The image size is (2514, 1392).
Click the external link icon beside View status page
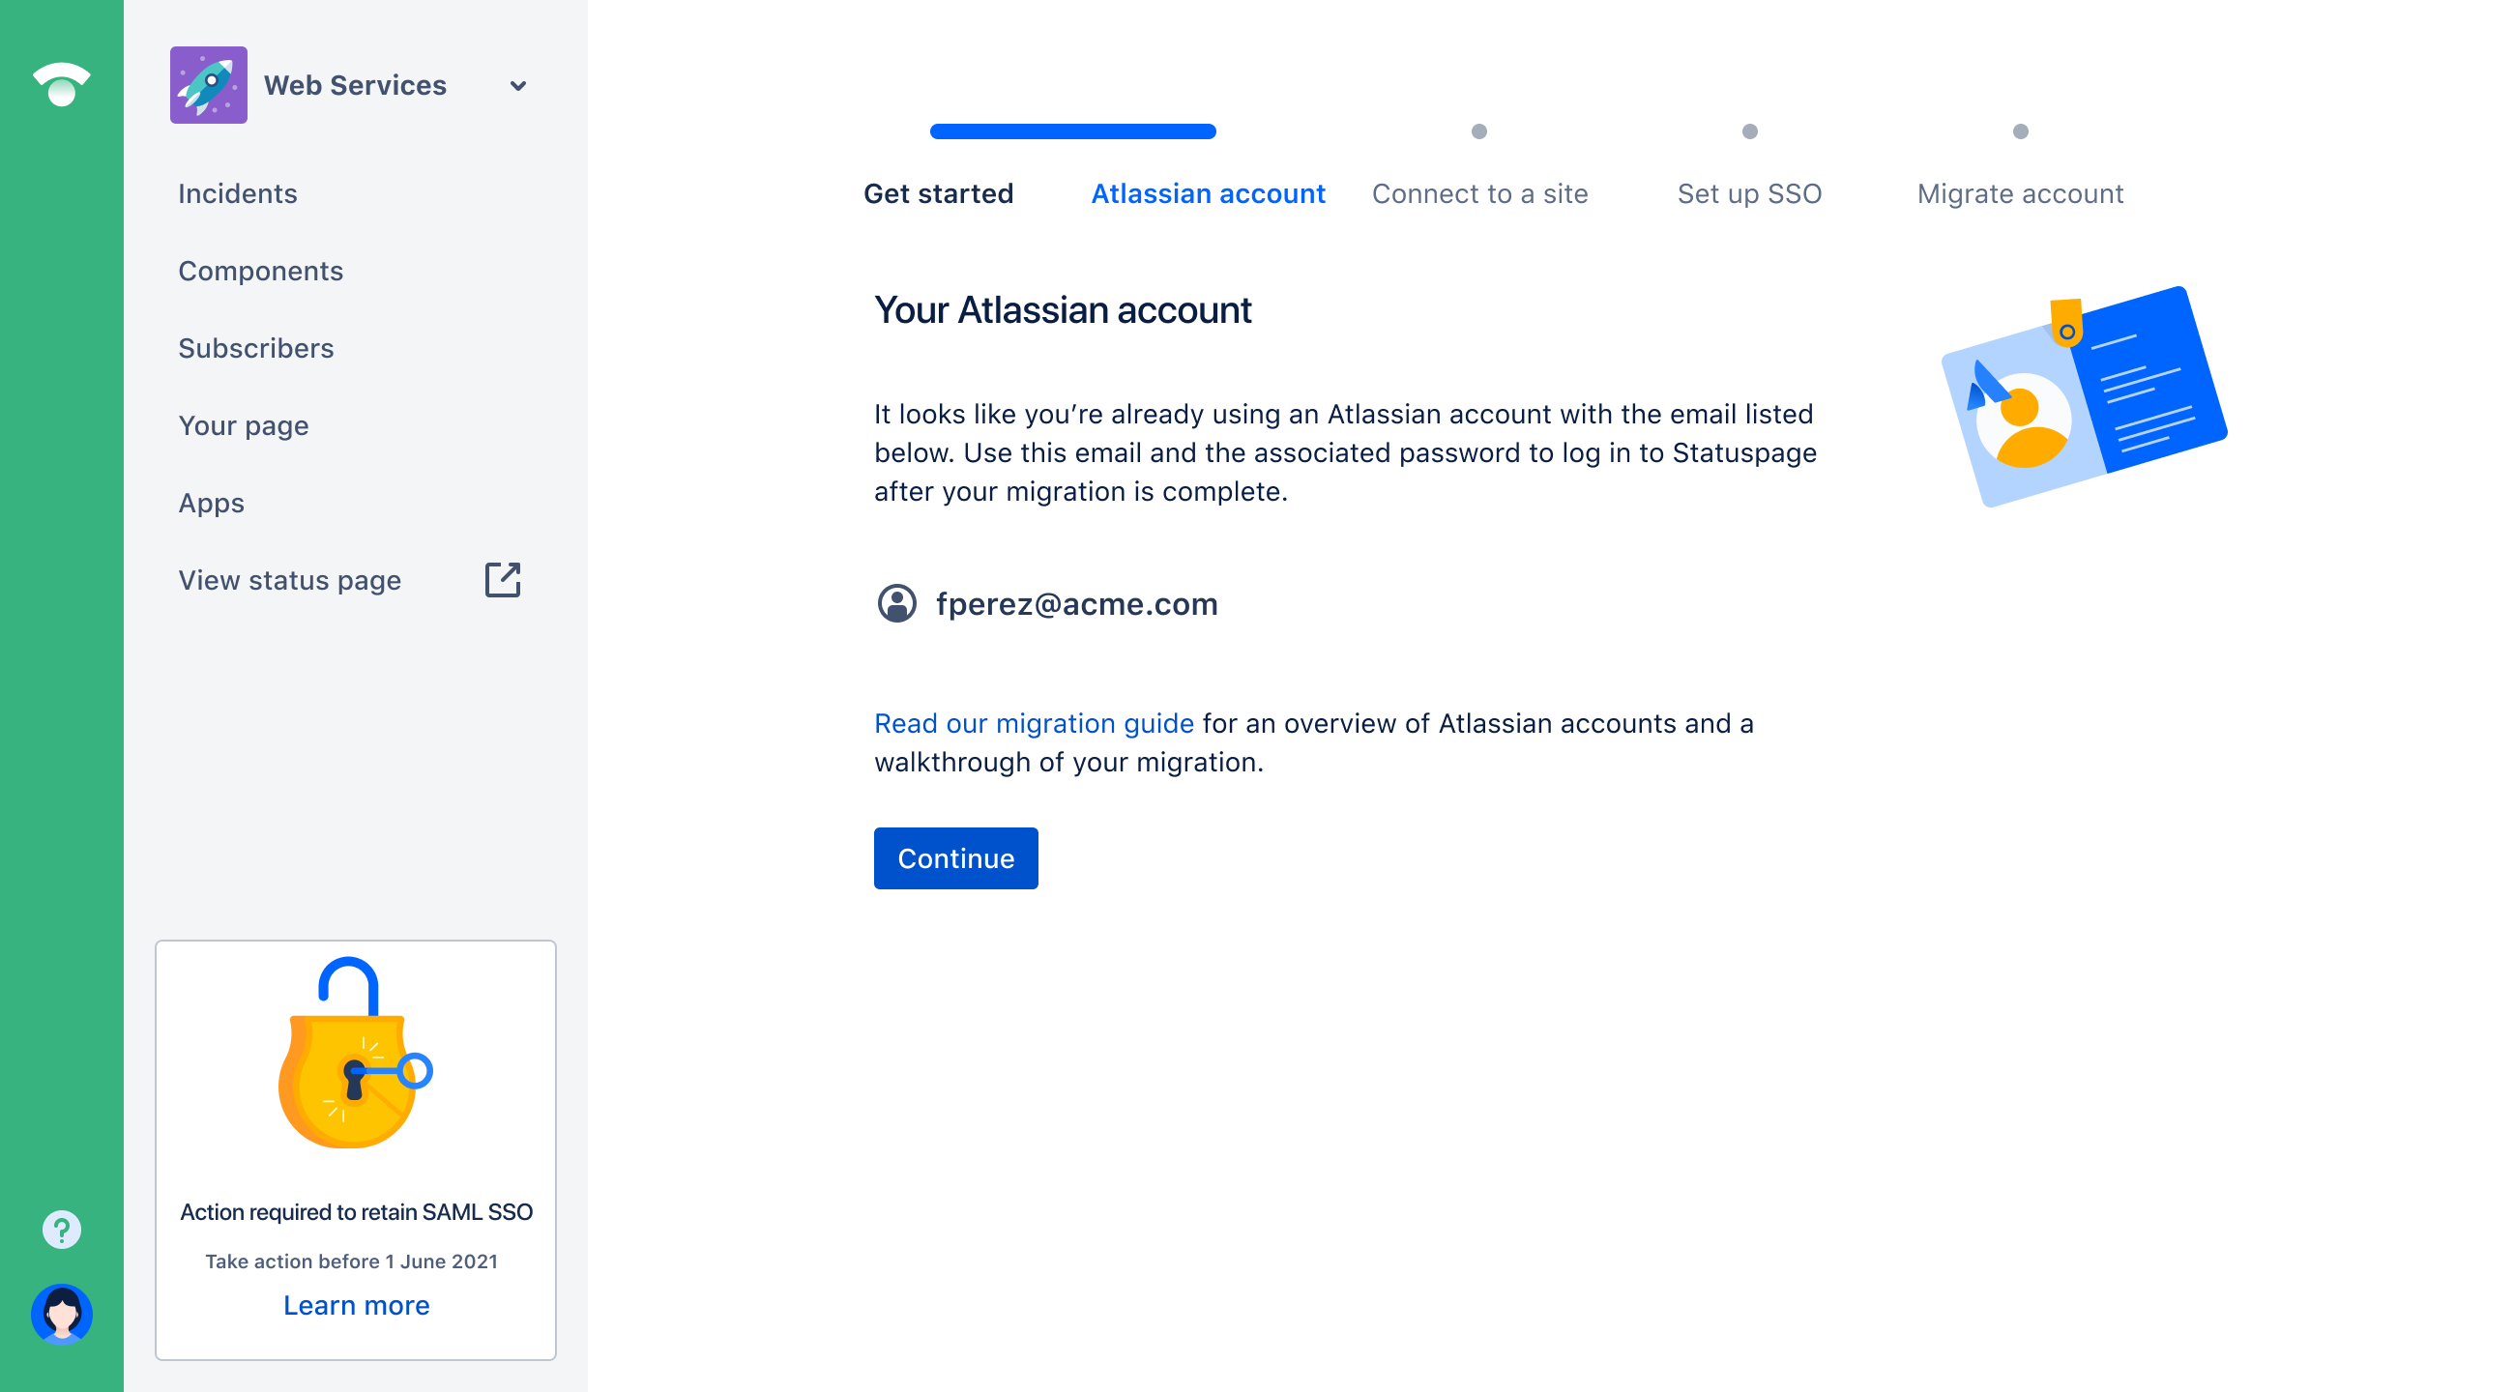[503, 579]
